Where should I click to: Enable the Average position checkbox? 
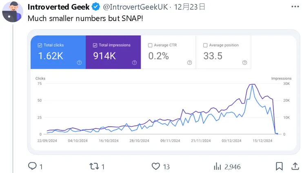pyautogui.click(x=205, y=45)
